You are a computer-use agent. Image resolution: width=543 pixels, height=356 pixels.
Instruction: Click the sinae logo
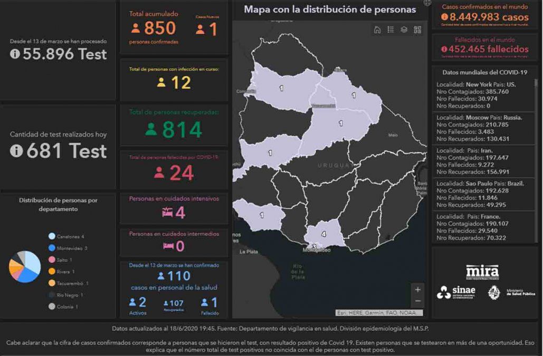tap(456, 293)
